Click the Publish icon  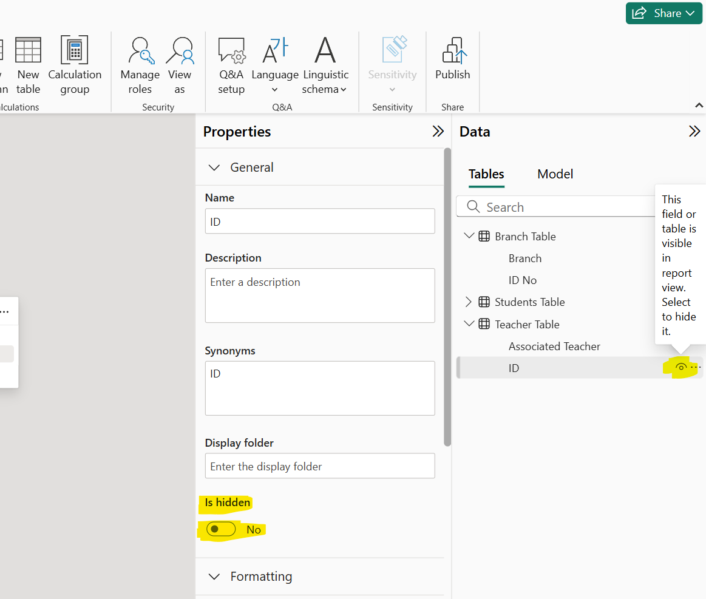coord(452,58)
